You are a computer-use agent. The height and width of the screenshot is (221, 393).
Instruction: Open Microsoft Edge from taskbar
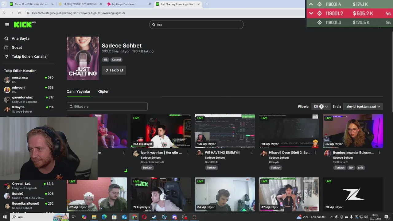(x=104, y=217)
